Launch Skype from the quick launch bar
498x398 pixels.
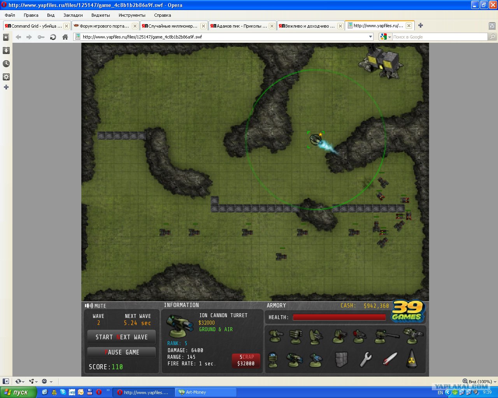click(x=63, y=392)
